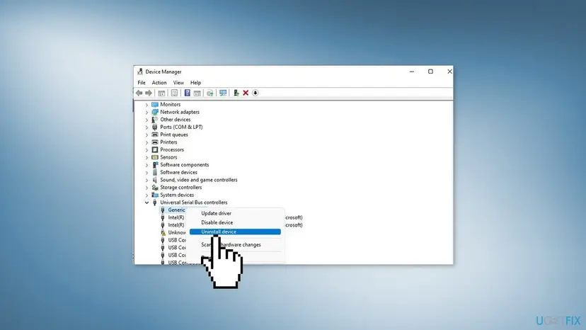Click the red X Uninstall device icon
586x330 pixels.
(246, 93)
